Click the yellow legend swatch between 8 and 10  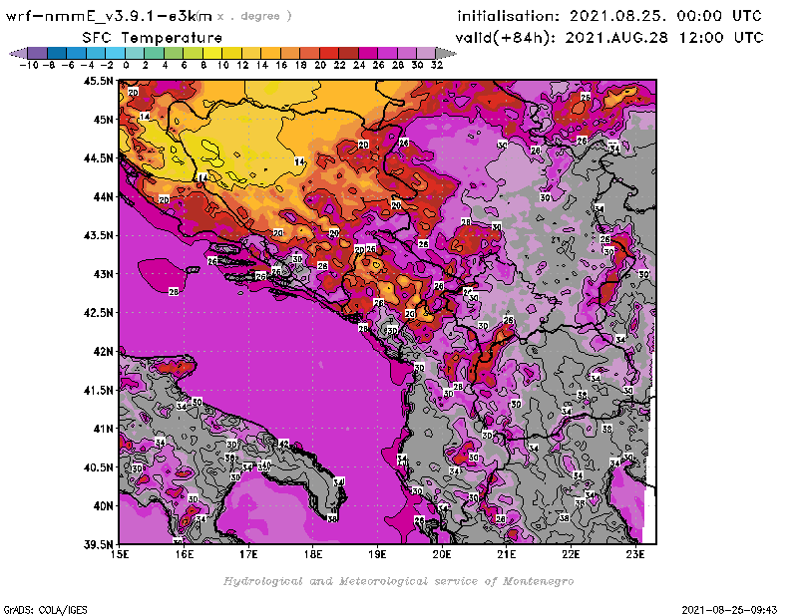click(213, 53)
